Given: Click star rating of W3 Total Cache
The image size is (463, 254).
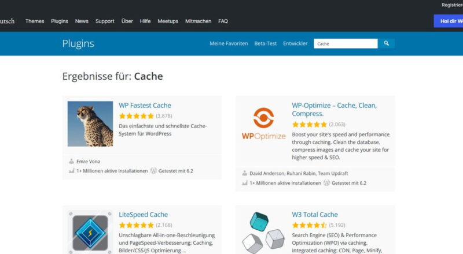Looking at the screenshot, I should pos(310,225).
